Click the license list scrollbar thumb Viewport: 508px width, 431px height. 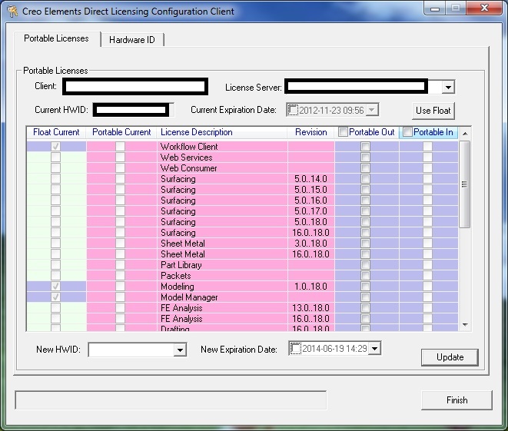(465, 184)
